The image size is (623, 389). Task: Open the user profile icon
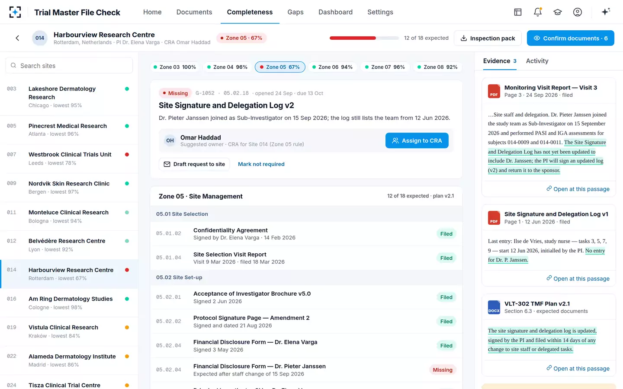point(578,12)
